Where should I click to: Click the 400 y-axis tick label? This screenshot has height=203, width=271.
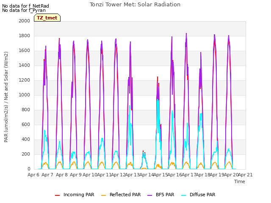click(x=26, y=139)
